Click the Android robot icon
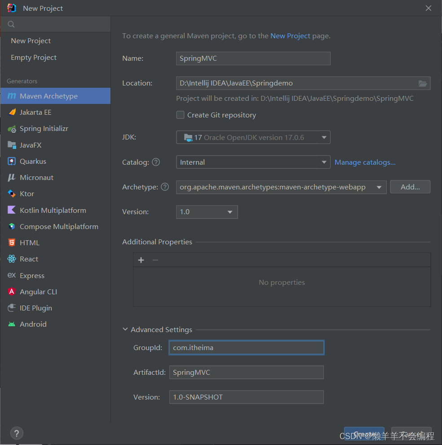Screen dimensions: 442x445 (x=12, y=324)
